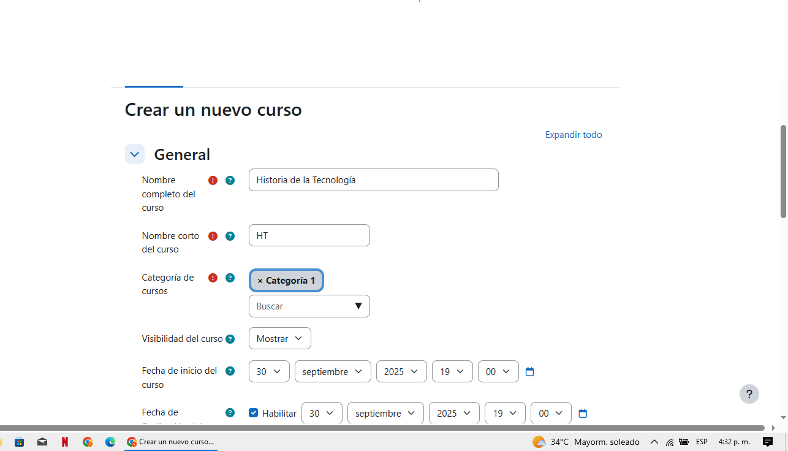Click help icon beside Nombre corto del curso

click(x=230, y=236)
